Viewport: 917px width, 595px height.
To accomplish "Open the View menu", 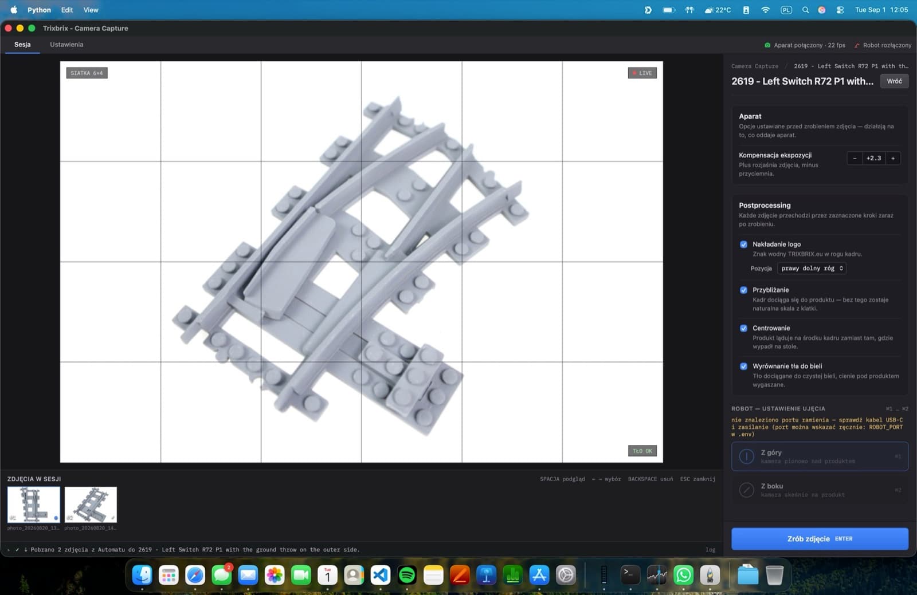I will (x=91, y=10).
